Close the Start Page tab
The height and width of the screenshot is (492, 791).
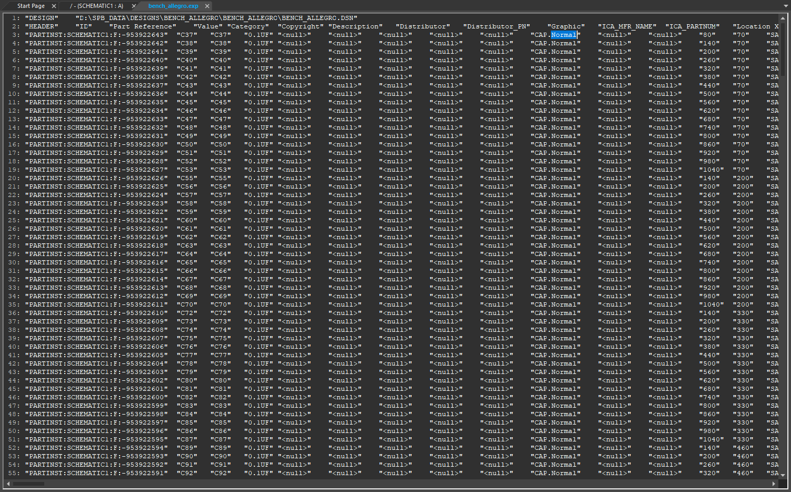tap(54, 6)
